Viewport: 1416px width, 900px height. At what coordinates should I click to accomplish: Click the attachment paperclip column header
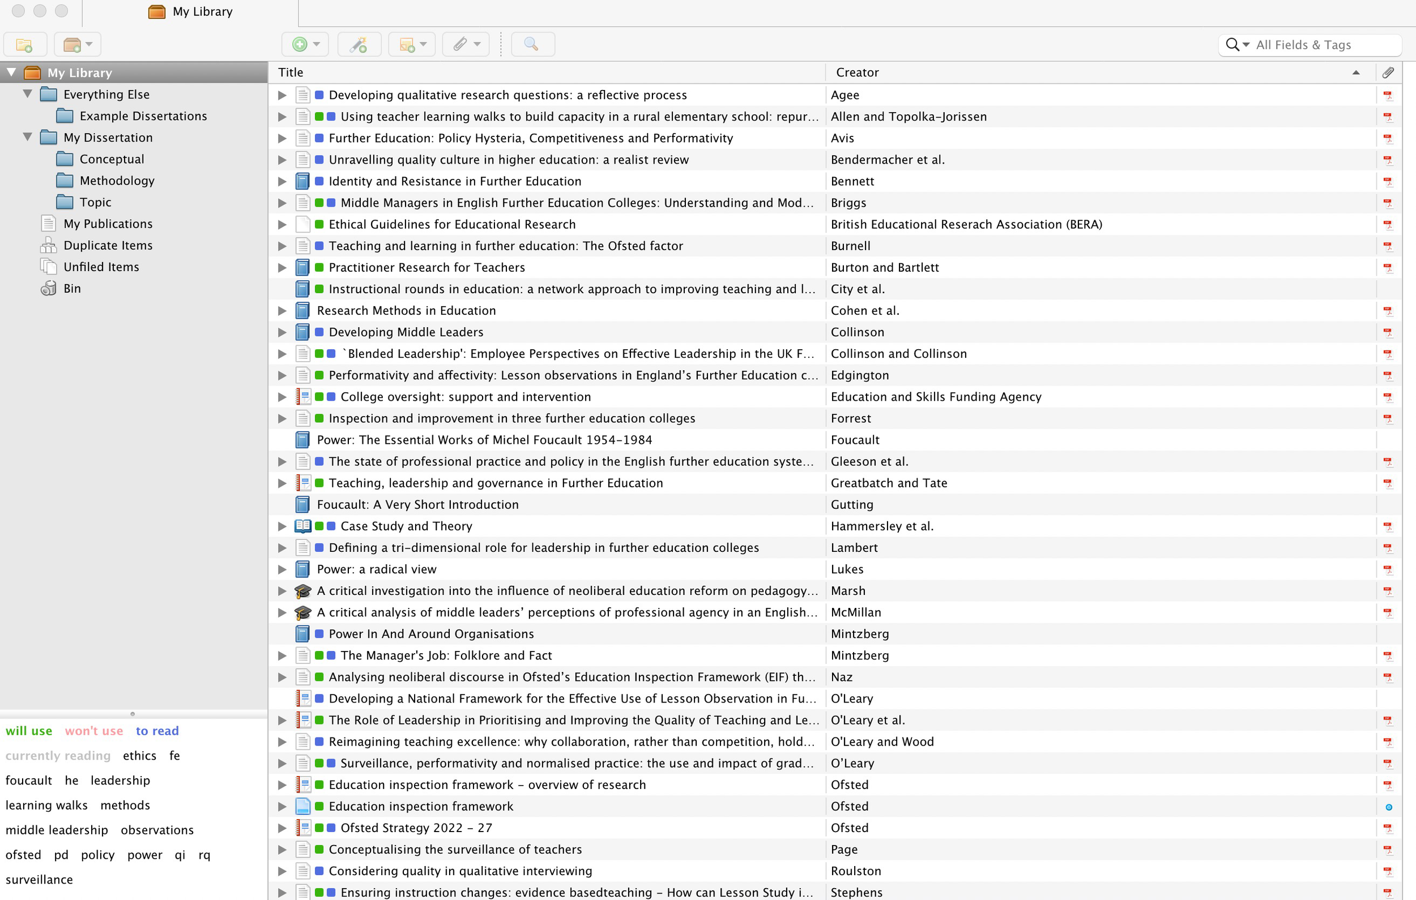(x=1388, y=72)
